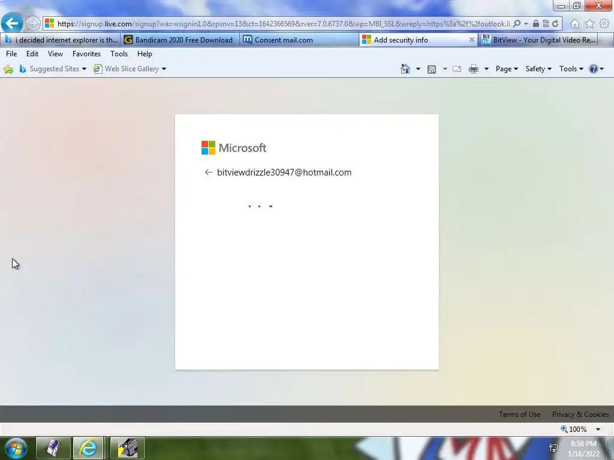Click the Bandicam recorder taskbar icon
This screenshot has height=460, width=614.
coord(128,448)
